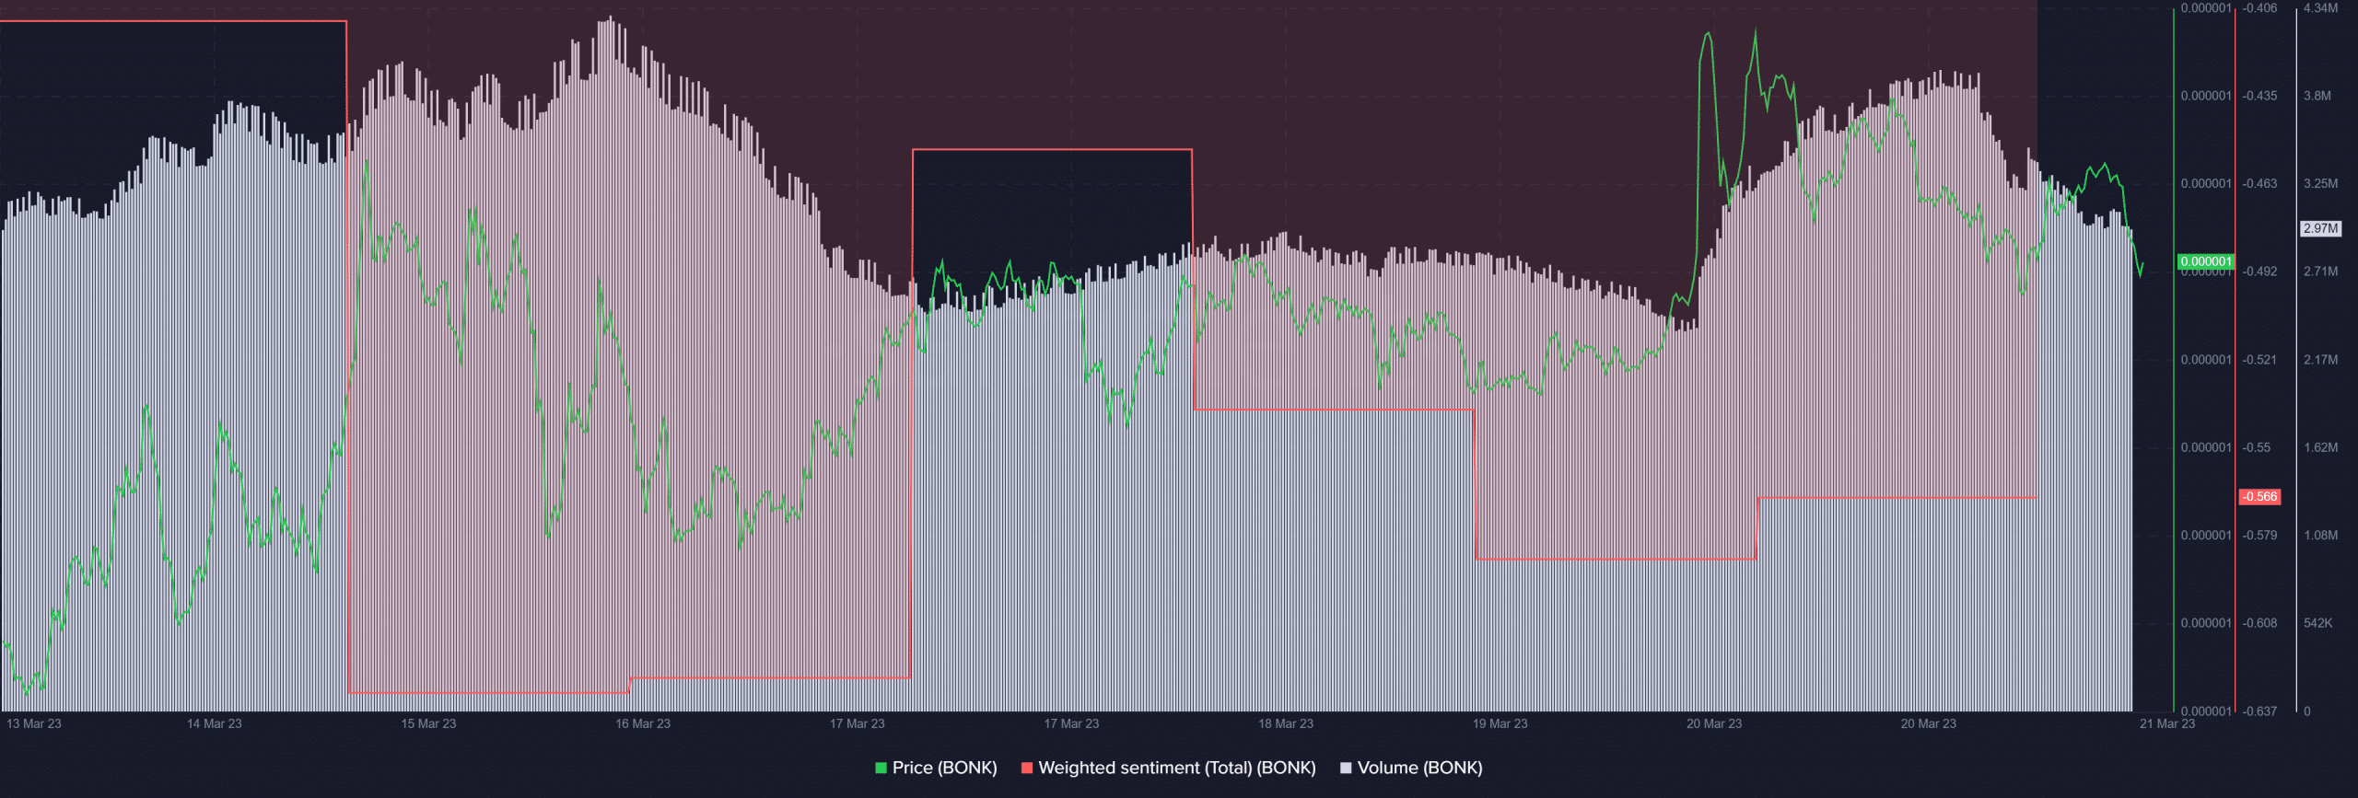Click the gray Volume (BONK) legend swatch

click(1346, 768)
